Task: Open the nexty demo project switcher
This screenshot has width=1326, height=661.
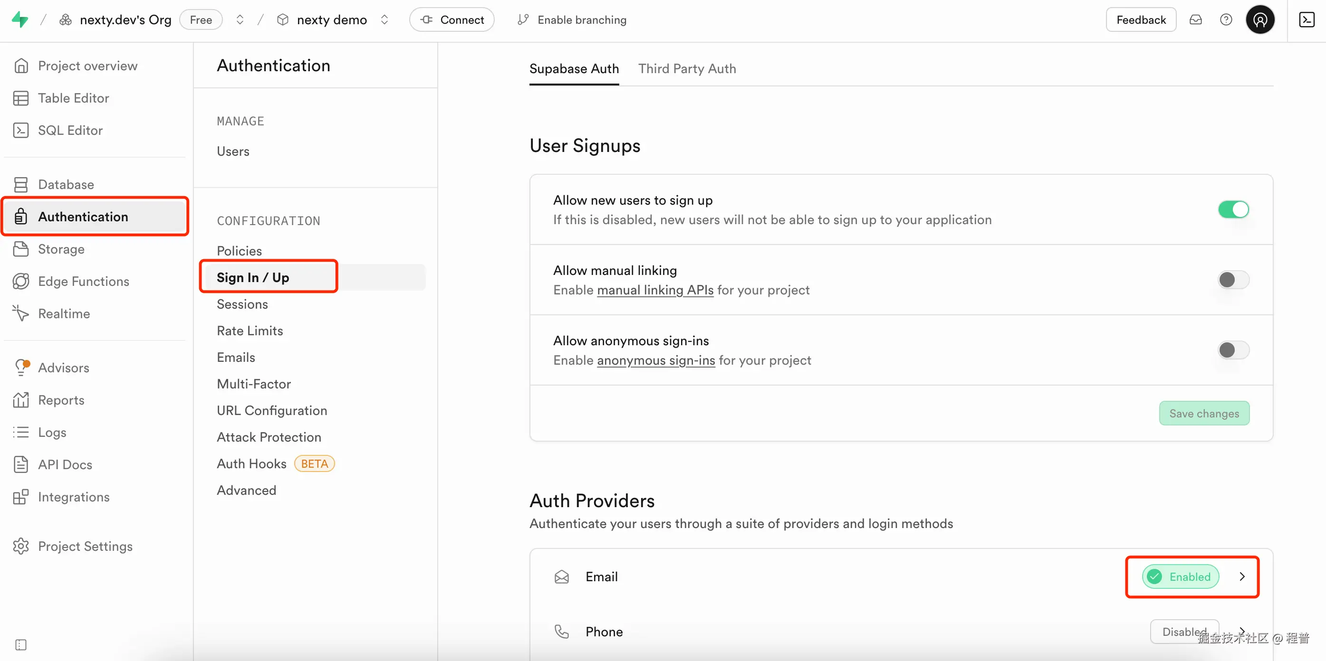Action: tap(384, 19)
